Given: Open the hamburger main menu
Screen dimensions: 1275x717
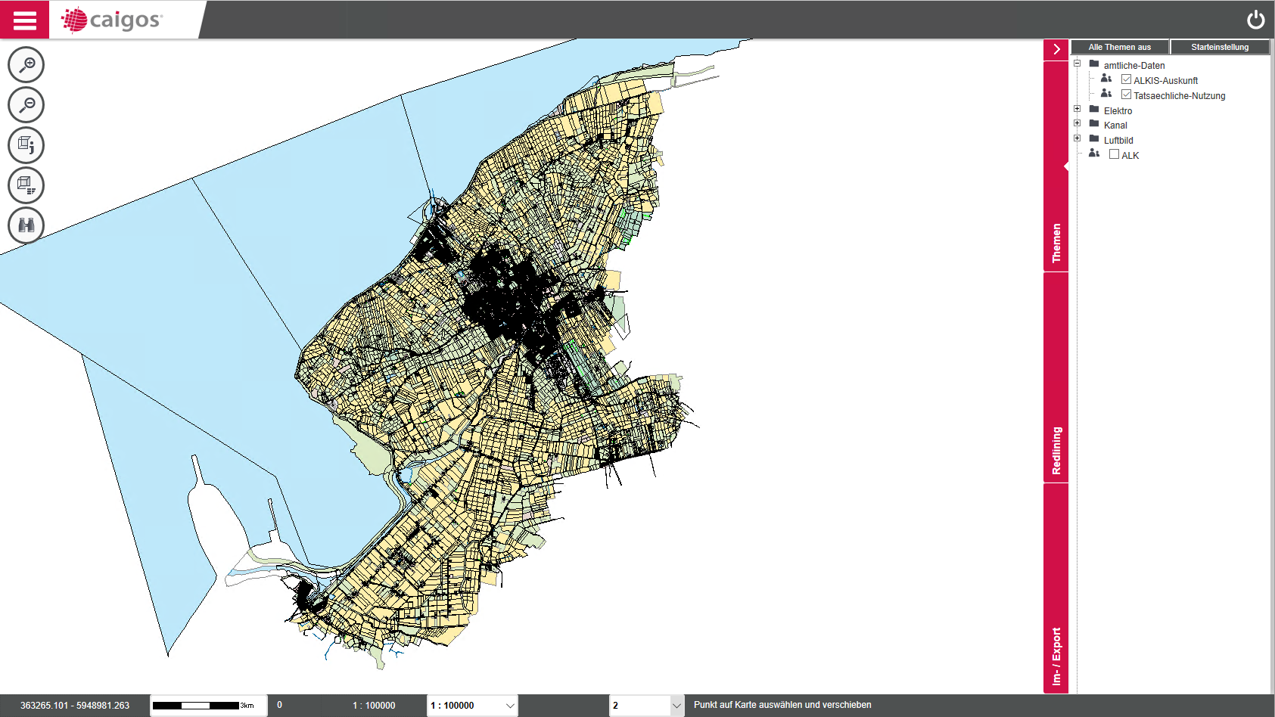Looking at the screenshot, I should [x=24, y=20].
